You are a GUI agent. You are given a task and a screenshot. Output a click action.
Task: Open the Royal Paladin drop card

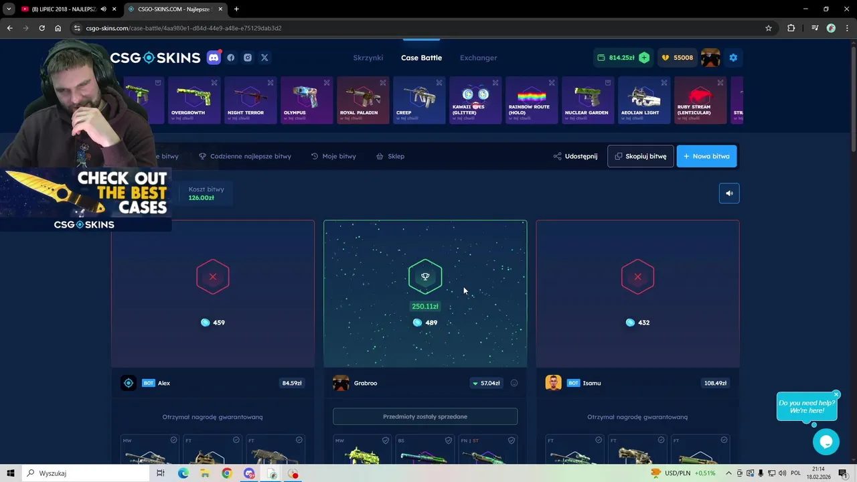point(362,100)
